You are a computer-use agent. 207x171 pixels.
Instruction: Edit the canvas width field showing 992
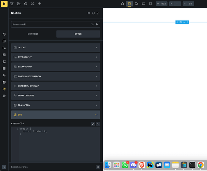161,4
